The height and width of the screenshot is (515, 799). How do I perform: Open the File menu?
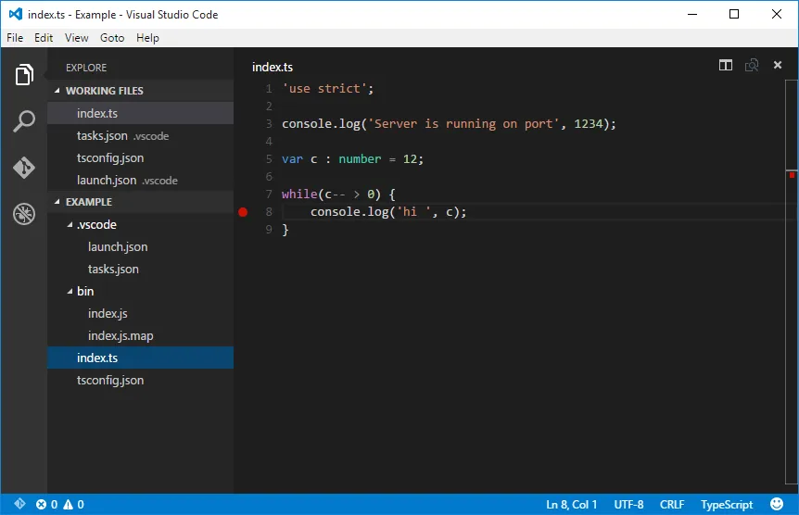click(x=15, y=38)
